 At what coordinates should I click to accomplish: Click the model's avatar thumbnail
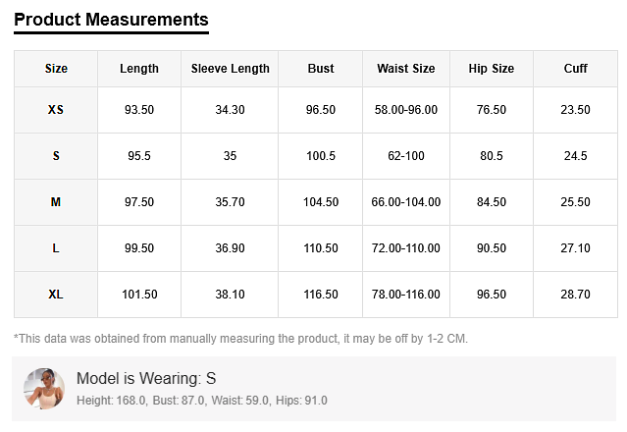click(x=43, y=389)
